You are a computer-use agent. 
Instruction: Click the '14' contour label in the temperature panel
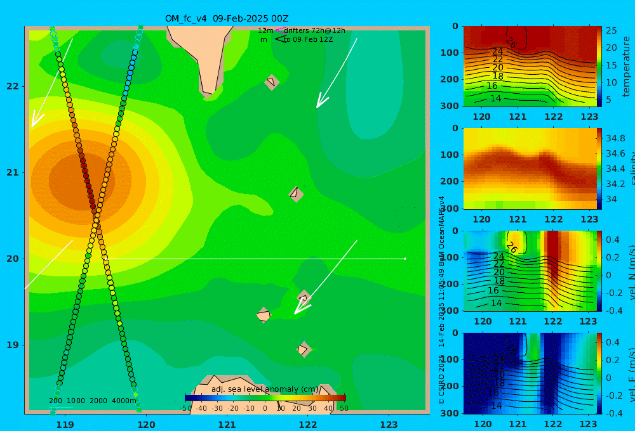pyautogui.click(x=496, y=98)
